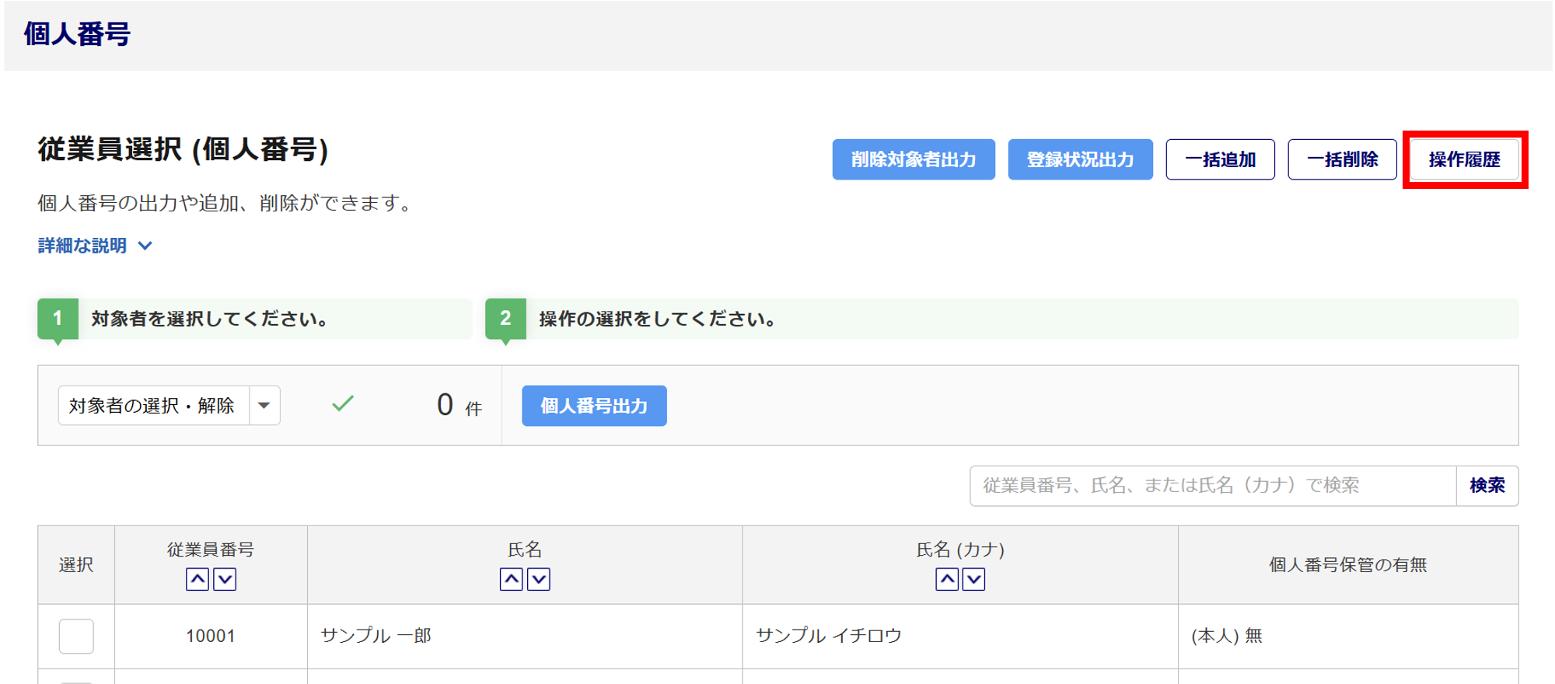This screenshot has height=684, width=1555.
Task: Sort 従業員番号 column ascending
Action: 197,579
